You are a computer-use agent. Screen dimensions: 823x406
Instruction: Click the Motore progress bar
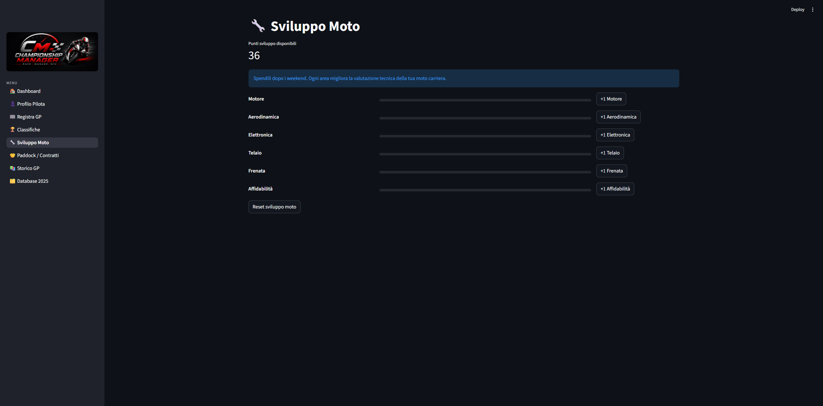point(485,100)
